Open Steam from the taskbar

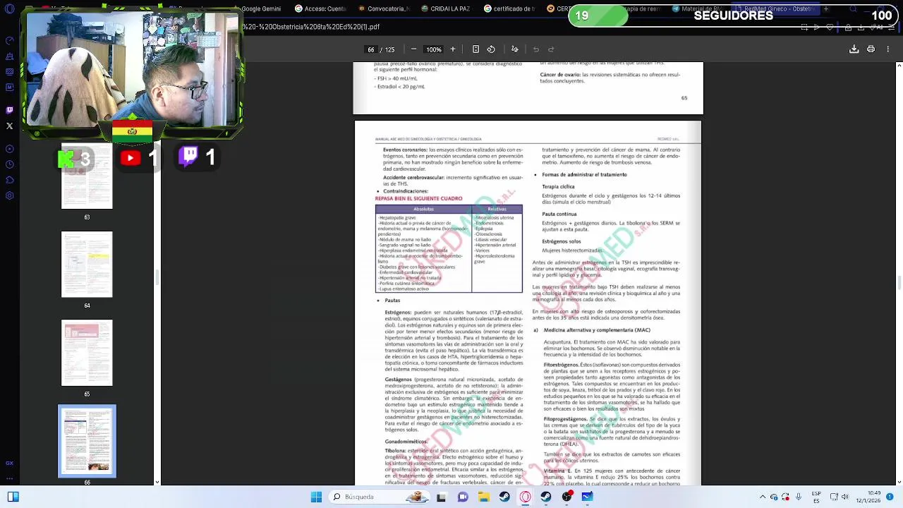coord(504,497)
